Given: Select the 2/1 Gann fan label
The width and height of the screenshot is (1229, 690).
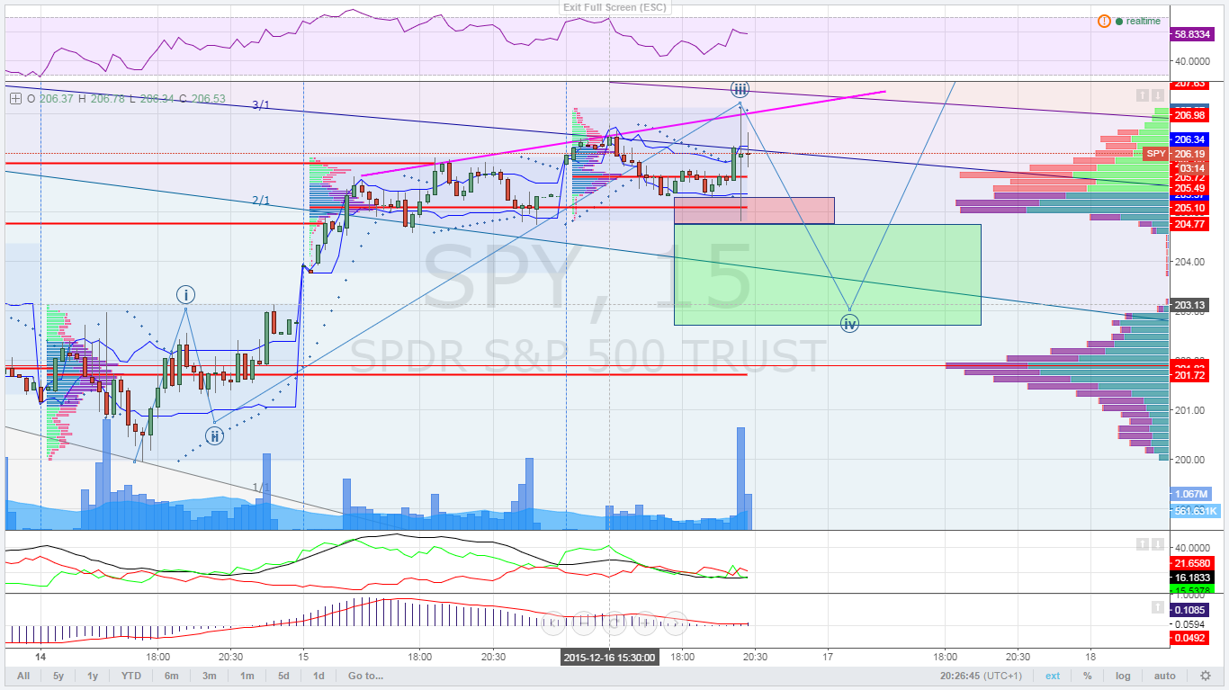Looking at the screenshot, I should coord(261,201).
